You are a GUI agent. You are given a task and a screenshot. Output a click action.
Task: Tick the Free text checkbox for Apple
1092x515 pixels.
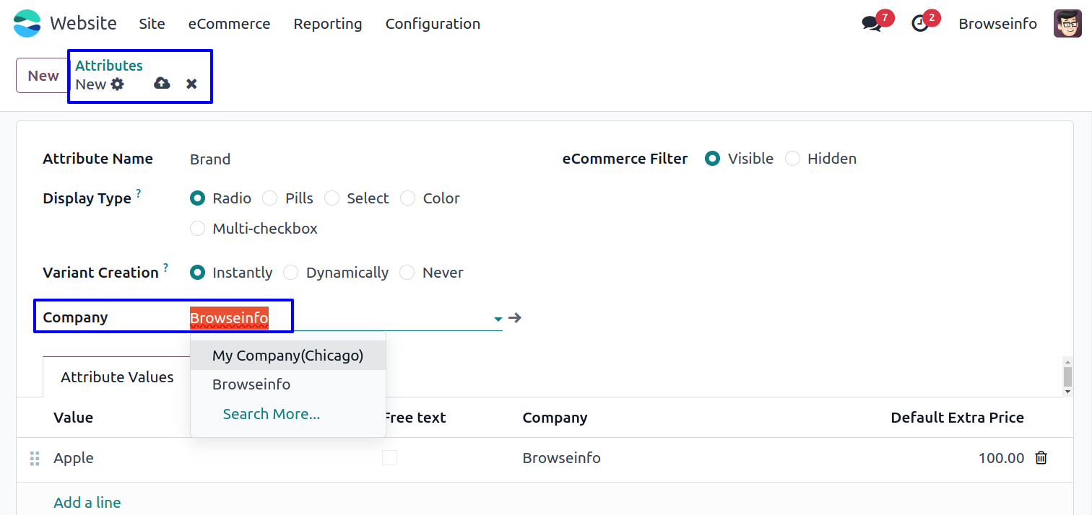point(390,458)
